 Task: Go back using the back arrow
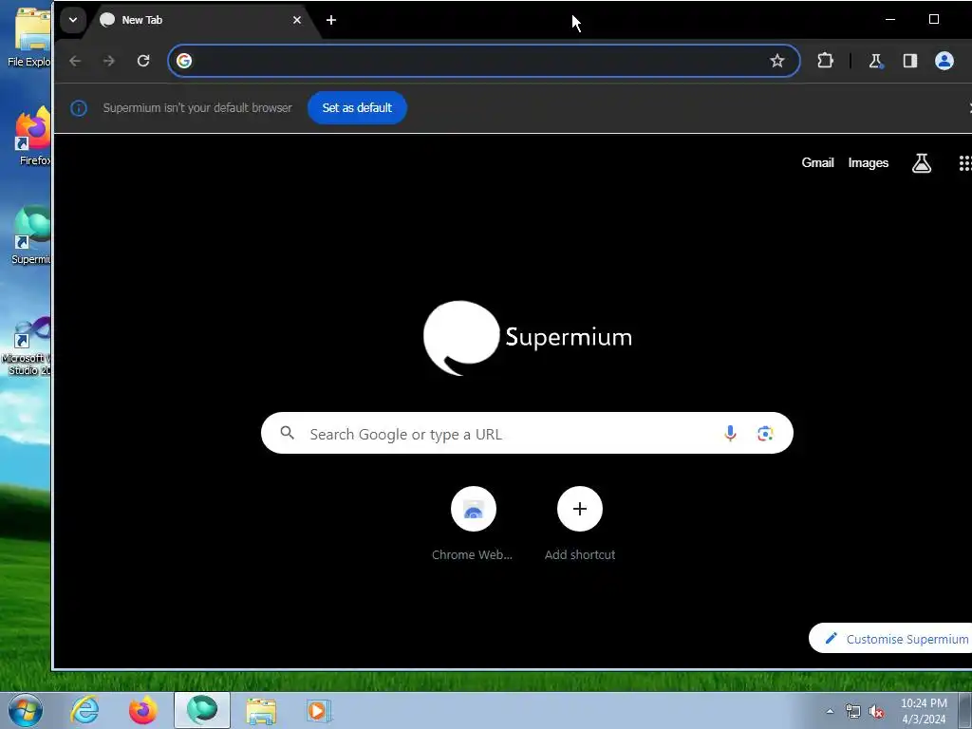point(75,61)
